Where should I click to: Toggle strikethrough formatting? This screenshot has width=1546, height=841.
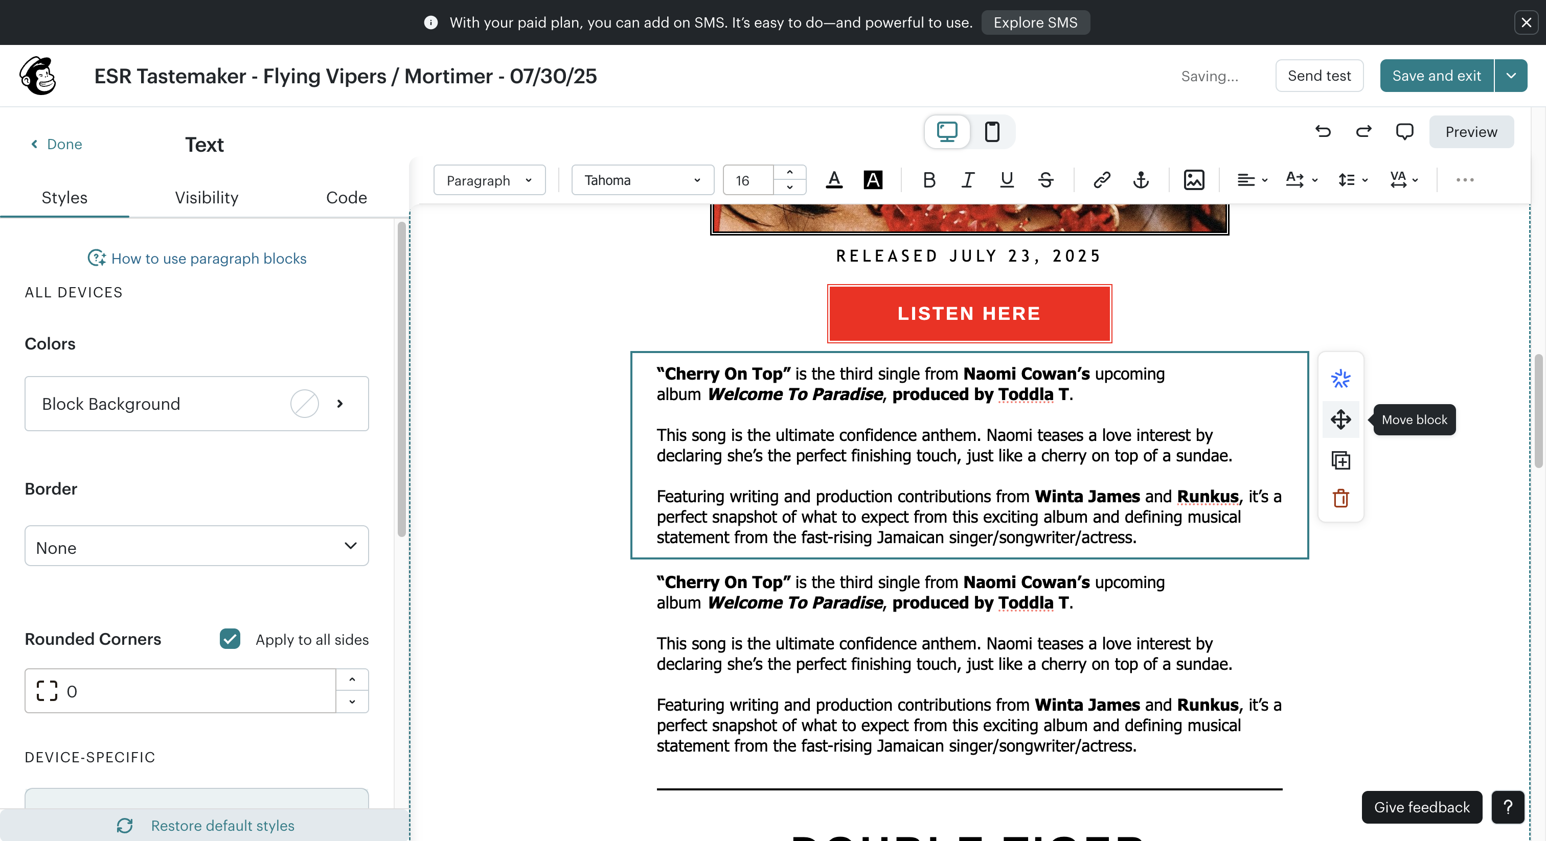click(1045, 180)
